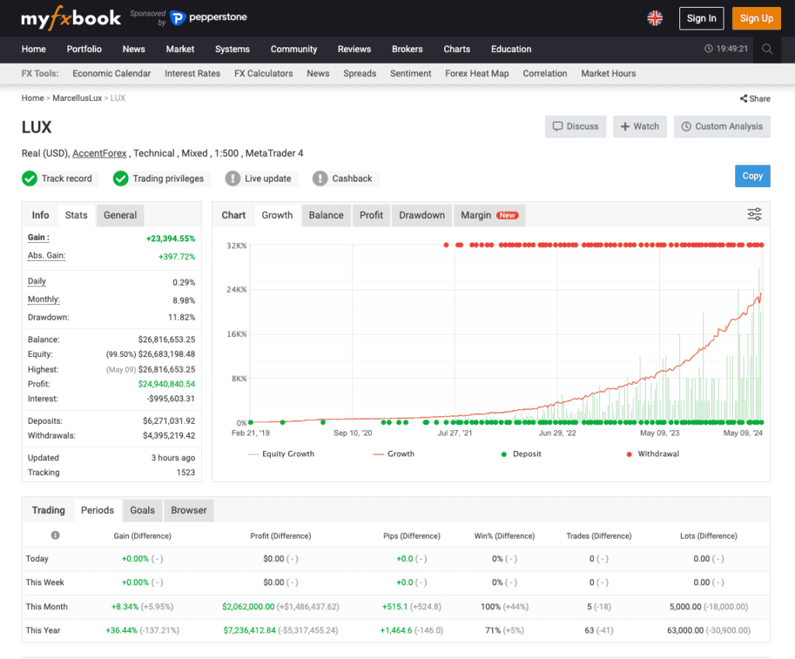This screenshot has height=659, width=795.
Task: Open the UK flag language selector
Action: click(x=655, y=19)
